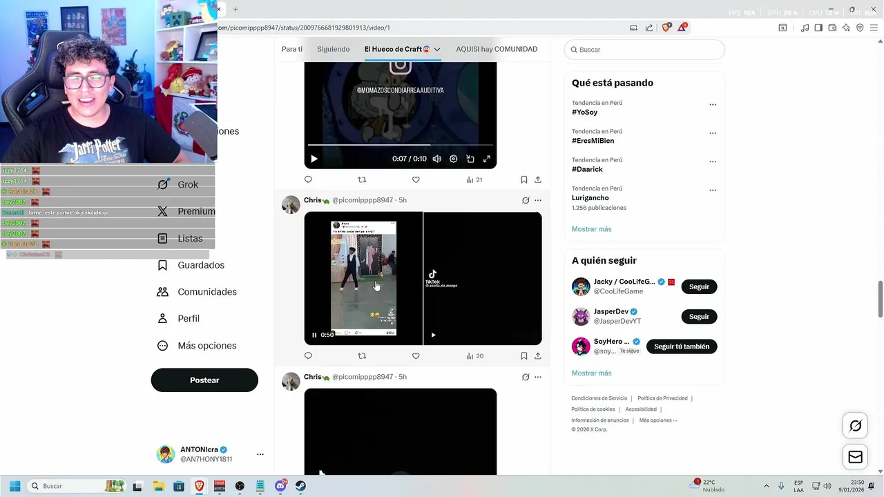Share the post with 20 views
The height and width of the screenshot is (497, 884).
click(538, 356)
